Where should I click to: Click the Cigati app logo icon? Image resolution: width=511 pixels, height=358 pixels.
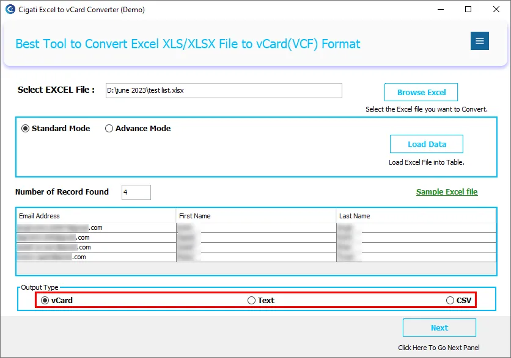click(10, 9)
